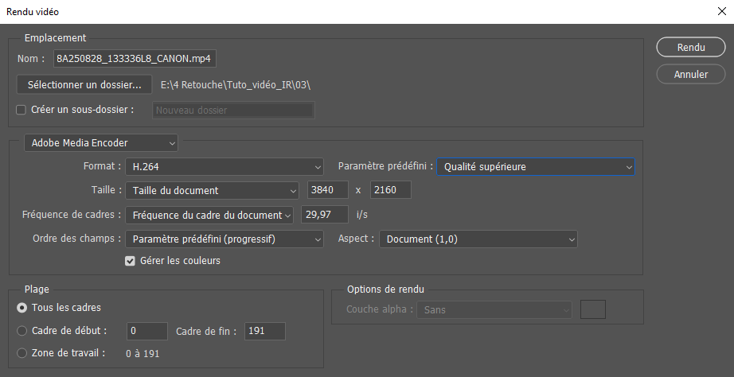Viewport: 734px width, 377px height.
Task: Select Tous les cadres radio button
Action: 21,307
